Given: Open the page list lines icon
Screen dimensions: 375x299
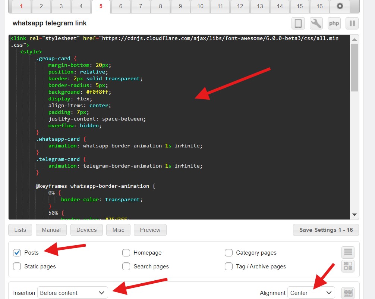Looking at the screenshot, I should [x=348, y=252].
